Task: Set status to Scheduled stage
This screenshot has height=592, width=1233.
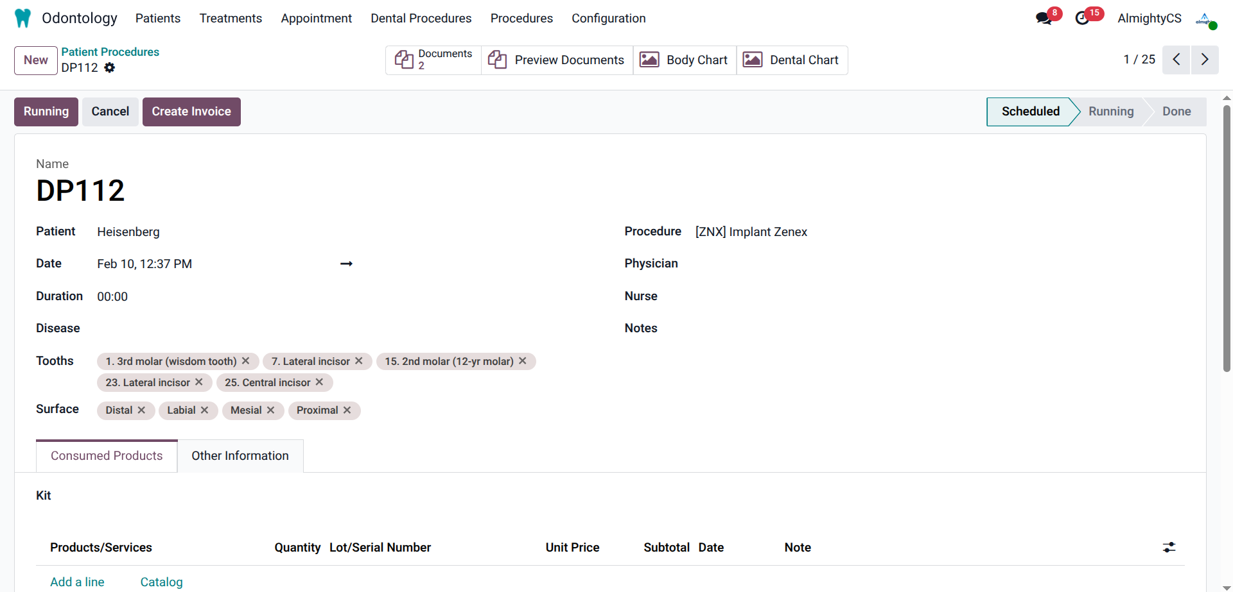Action: [1030, 112]
